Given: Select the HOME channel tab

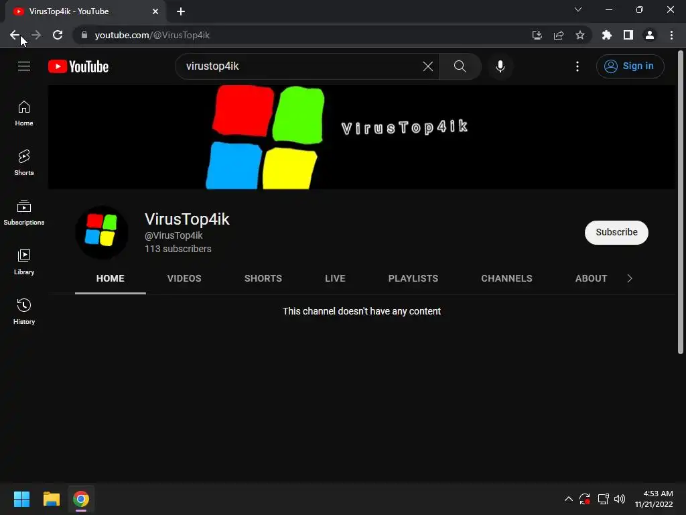Looking at the screenshot, I should 111,278.
